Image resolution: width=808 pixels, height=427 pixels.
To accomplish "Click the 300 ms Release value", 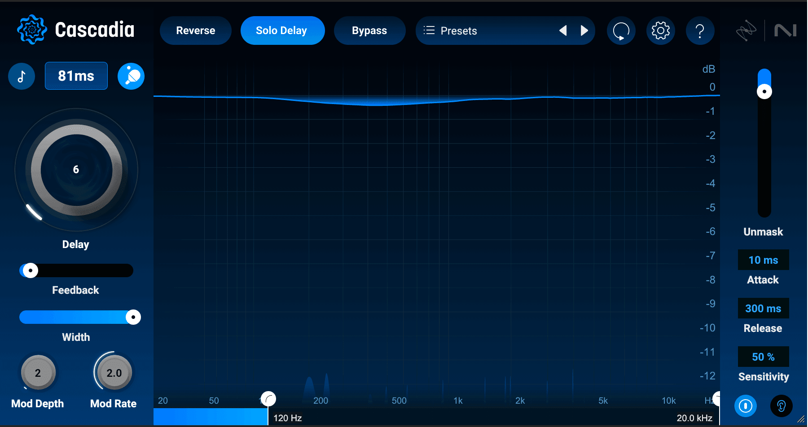I will point(764,309).
